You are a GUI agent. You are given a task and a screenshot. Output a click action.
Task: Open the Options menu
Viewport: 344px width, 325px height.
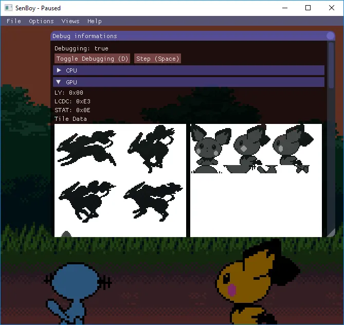[x=41, y=21]
